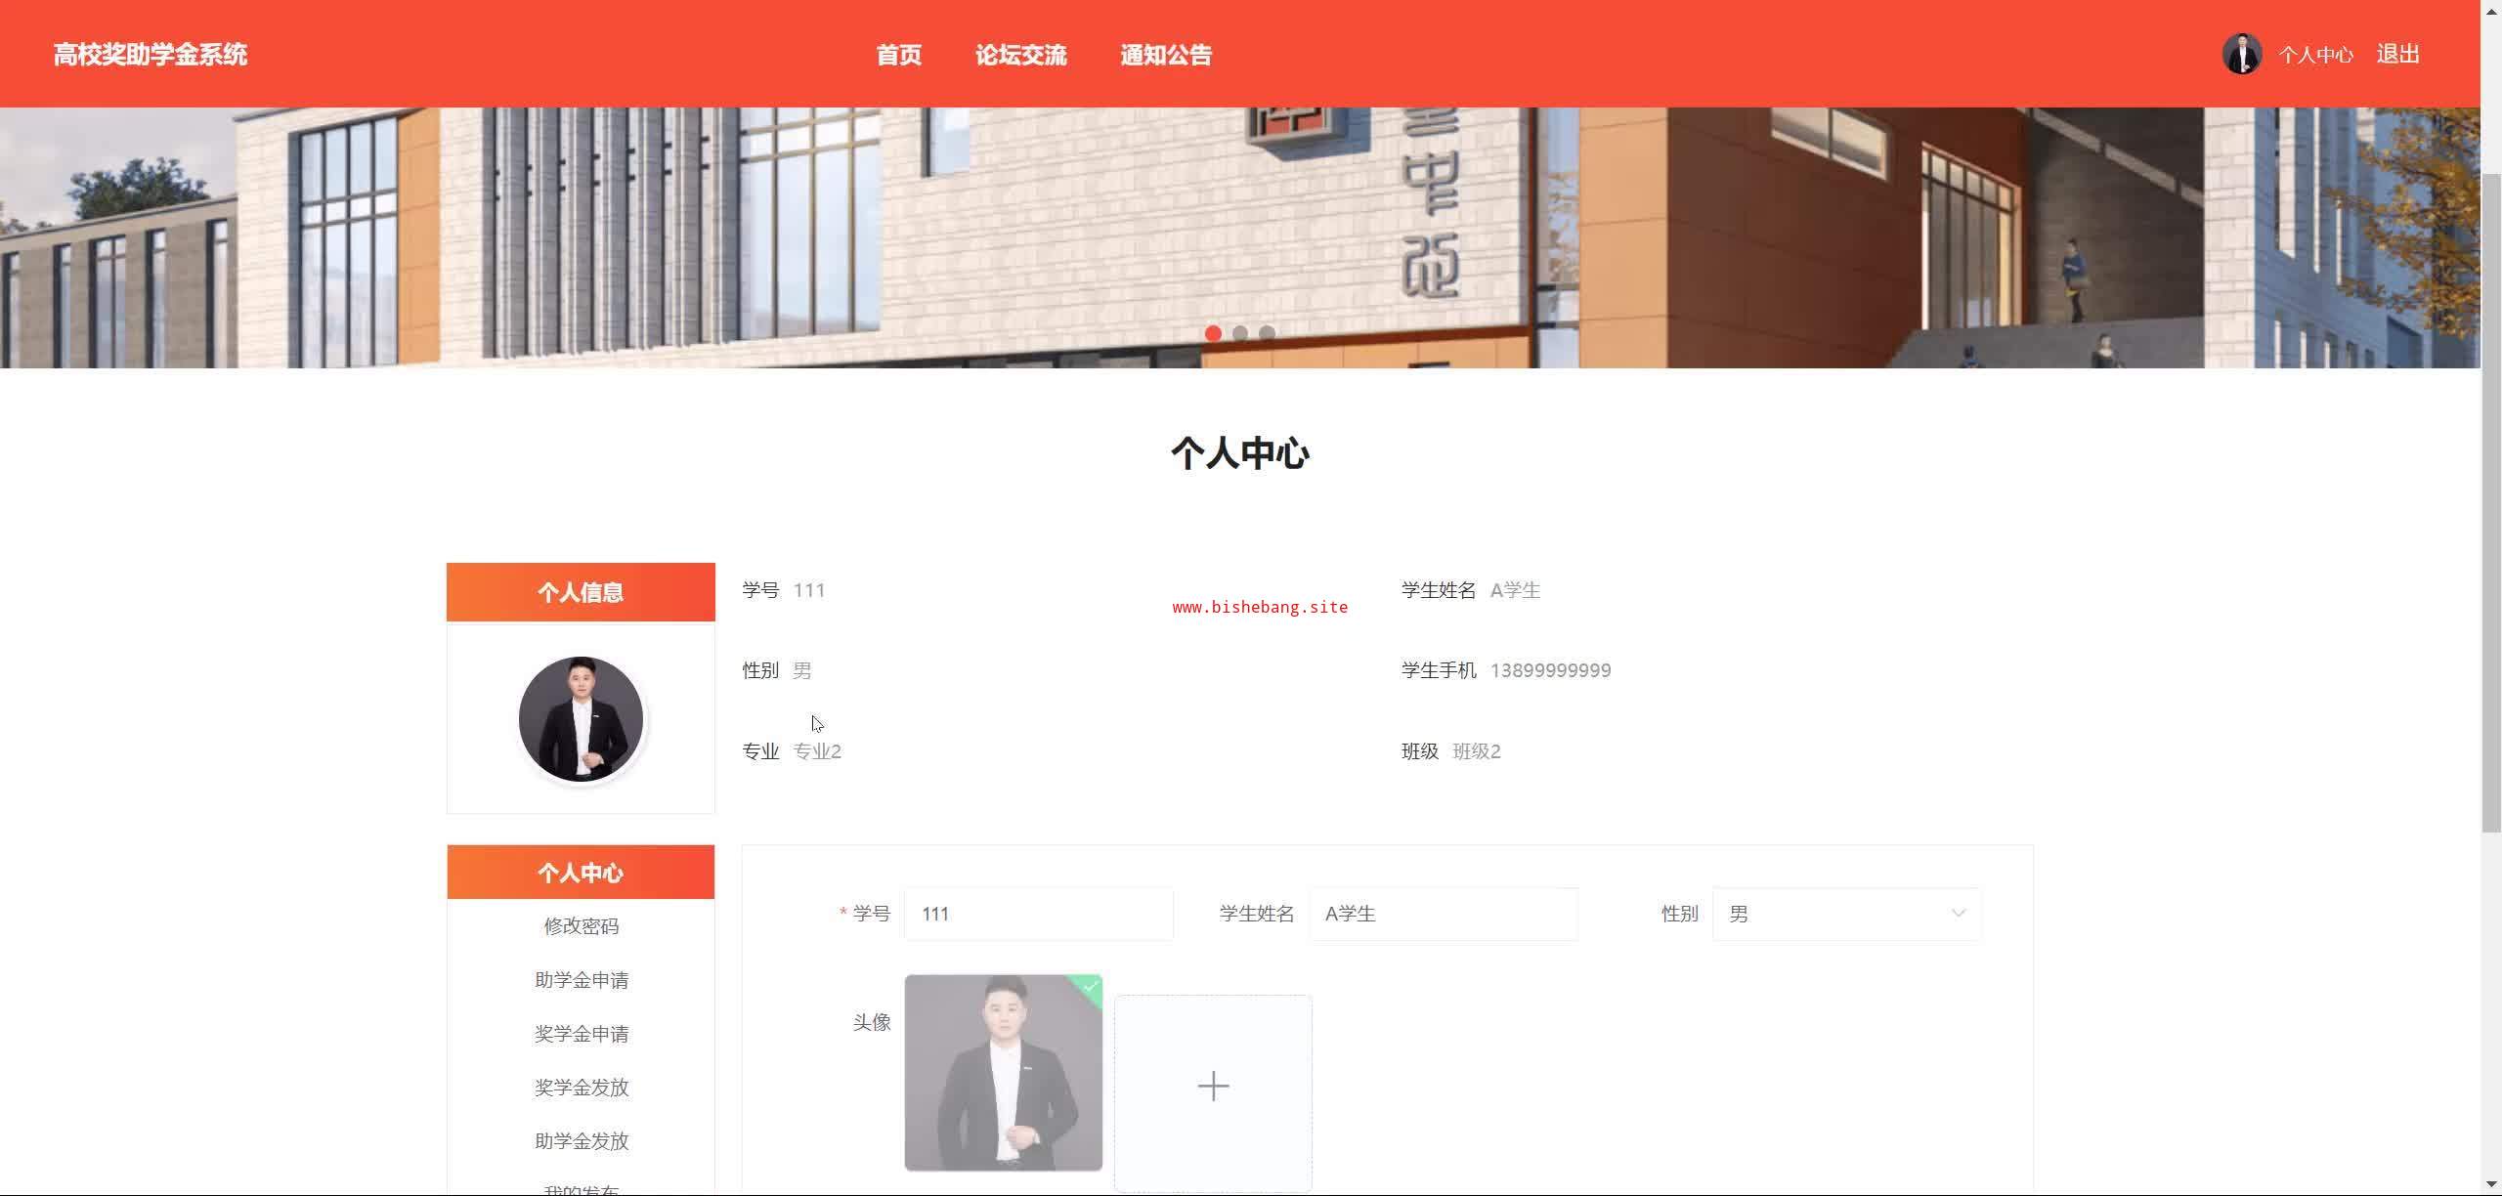The height and width of the screenshot is (1196, 2502).
Task: Open 个人中心 link in the header
Action: pos(2315,55)
